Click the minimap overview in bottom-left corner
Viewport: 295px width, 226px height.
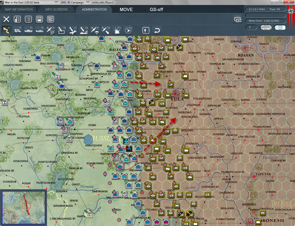pyautogui.click(x=24, y=208)
